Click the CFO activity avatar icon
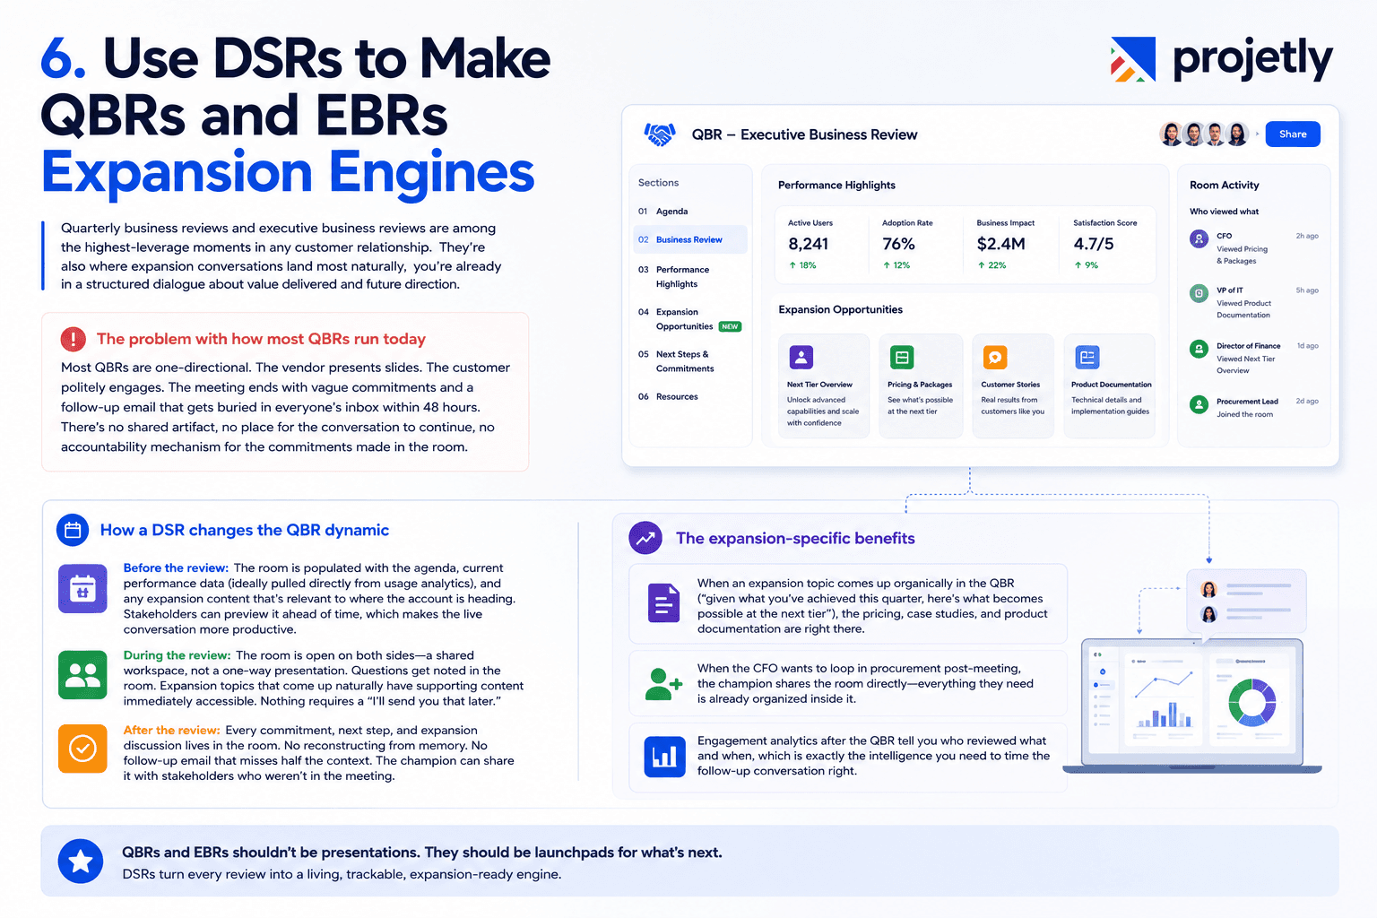Screen dimensions: 1377x918 coord(1199,238)
